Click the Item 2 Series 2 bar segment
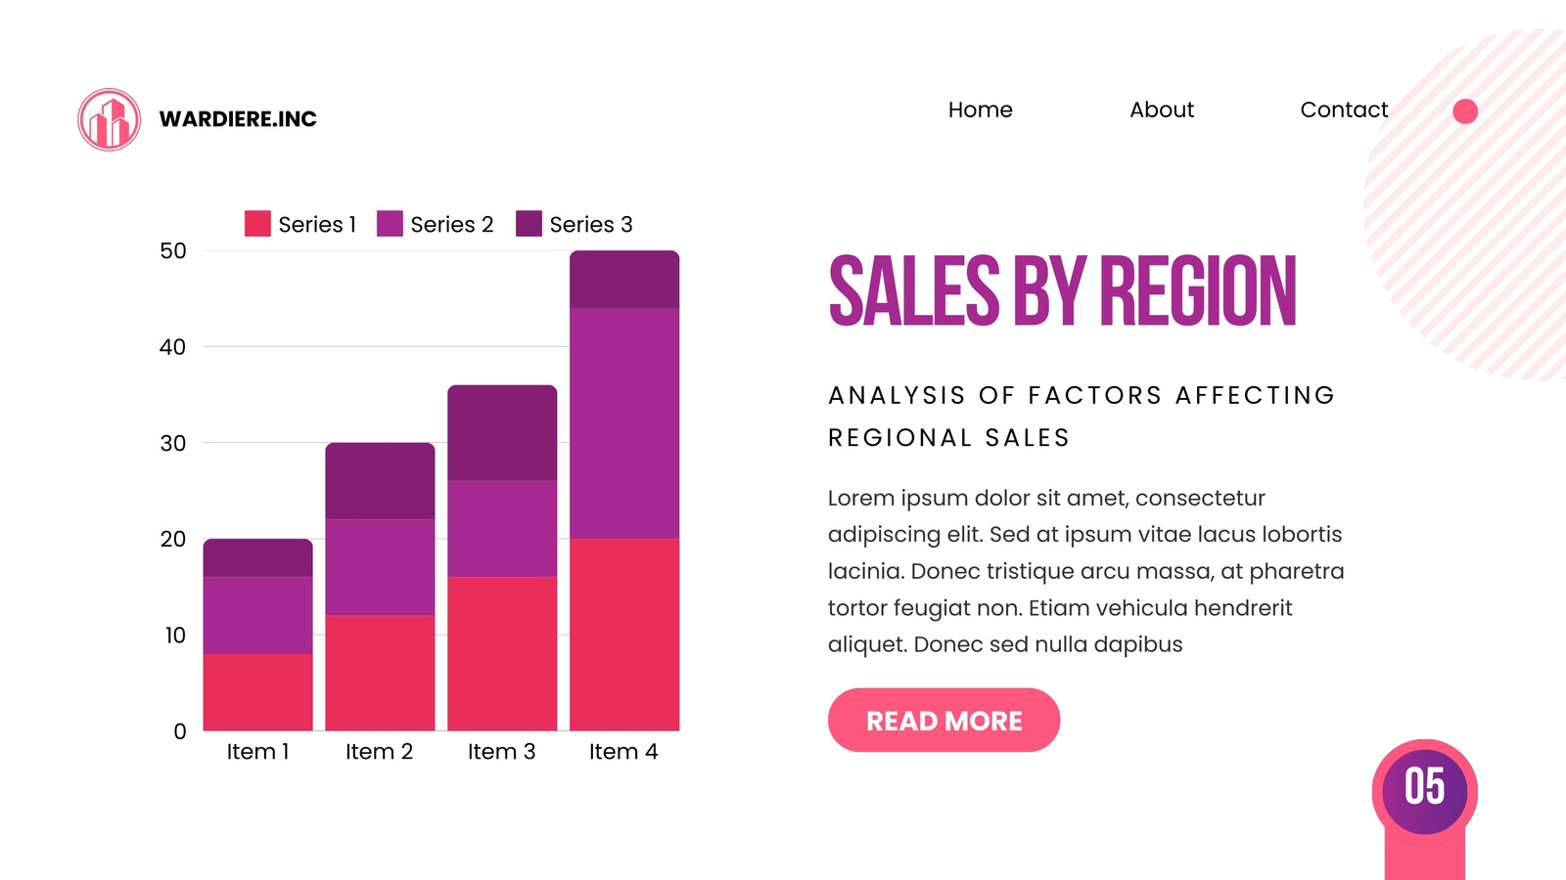This screenshot has height=880, width=1566. point(380,567)
